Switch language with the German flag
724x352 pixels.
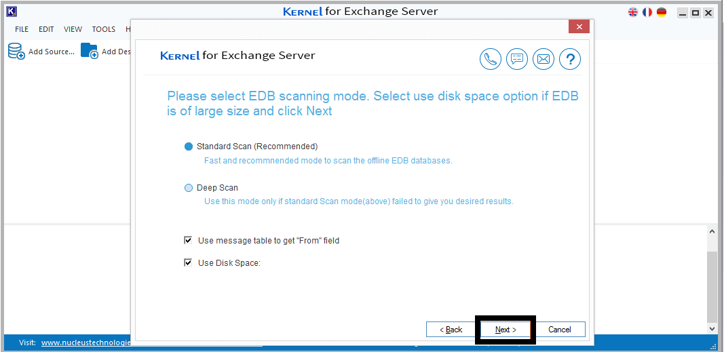662,12
